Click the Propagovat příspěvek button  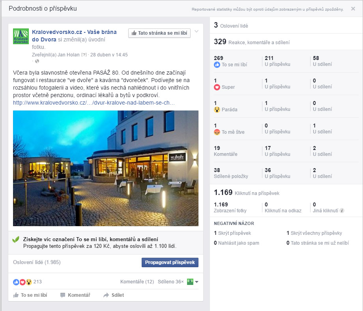170,262
